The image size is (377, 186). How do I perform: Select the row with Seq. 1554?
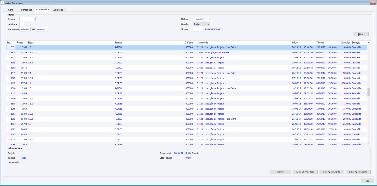click(x=187, y=98)
